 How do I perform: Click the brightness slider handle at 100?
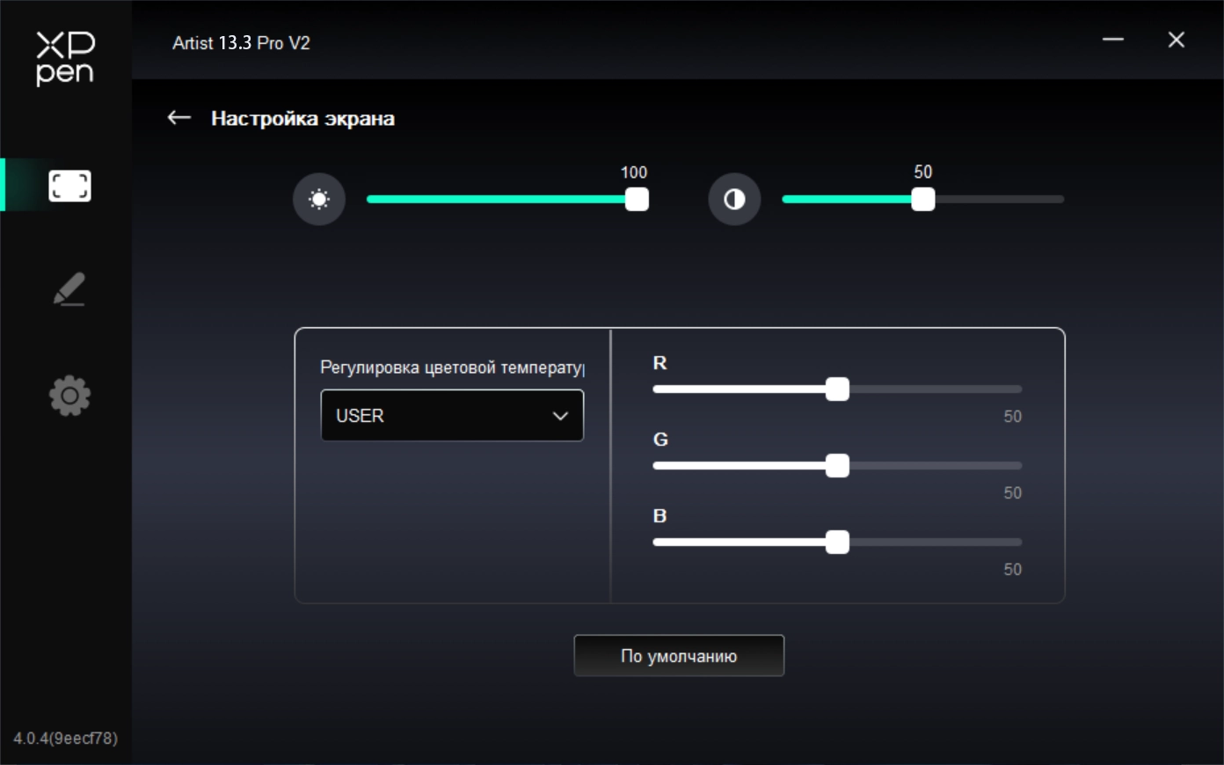coord(637,200)
